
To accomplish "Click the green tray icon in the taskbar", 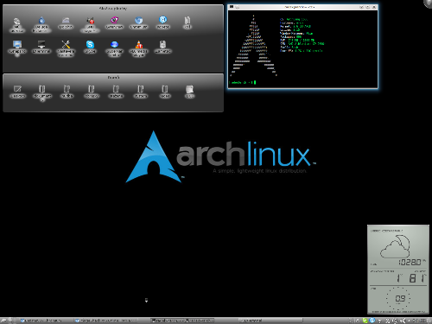I will click(365, 321).
